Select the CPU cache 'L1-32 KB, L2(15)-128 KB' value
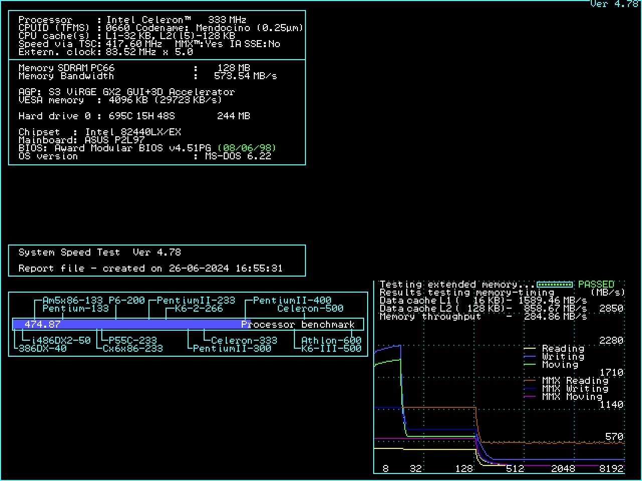642x481 pixels. (171, 36)
